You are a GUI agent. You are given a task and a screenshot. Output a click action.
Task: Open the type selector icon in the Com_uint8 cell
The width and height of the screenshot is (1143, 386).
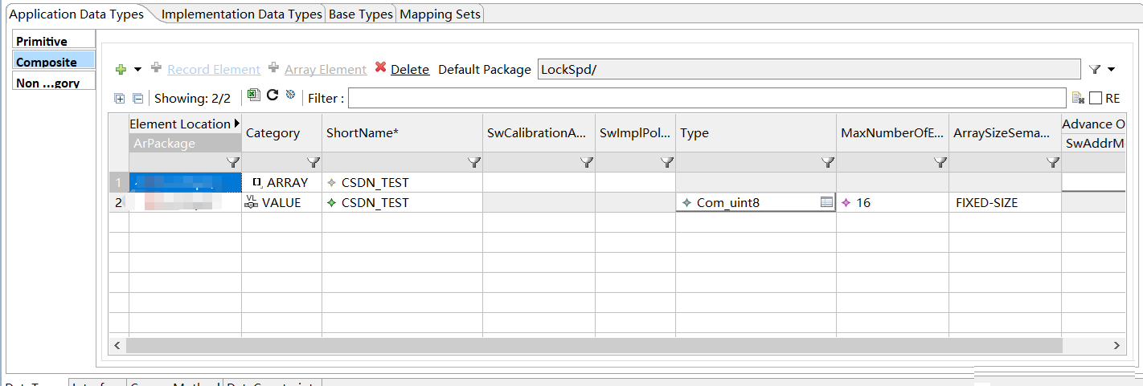pos(826,203)
